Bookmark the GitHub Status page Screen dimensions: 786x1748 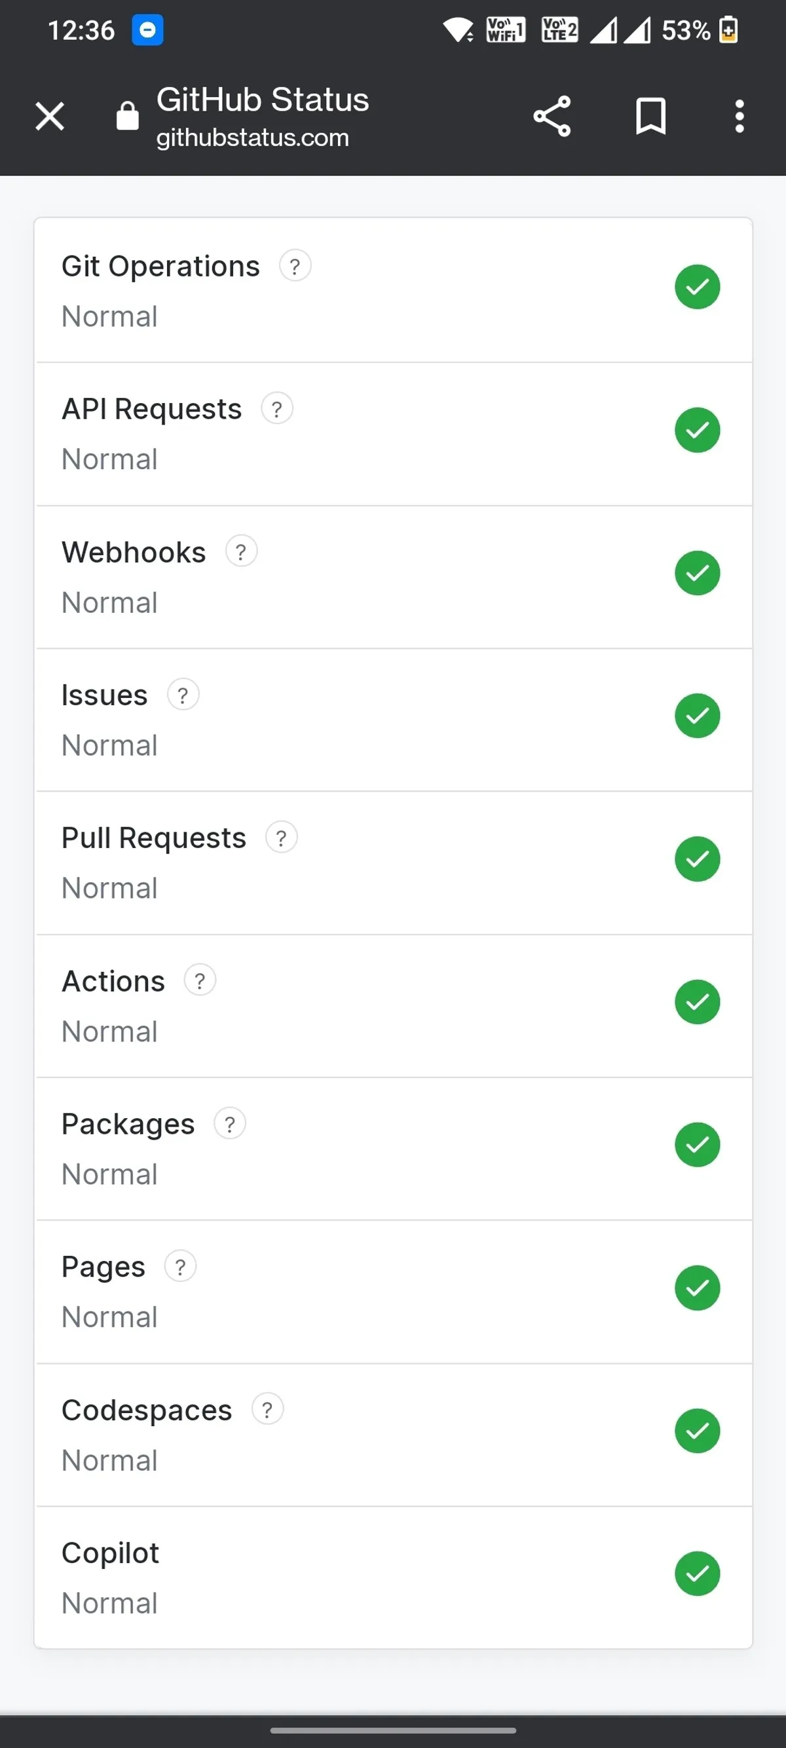pos(650,116)
